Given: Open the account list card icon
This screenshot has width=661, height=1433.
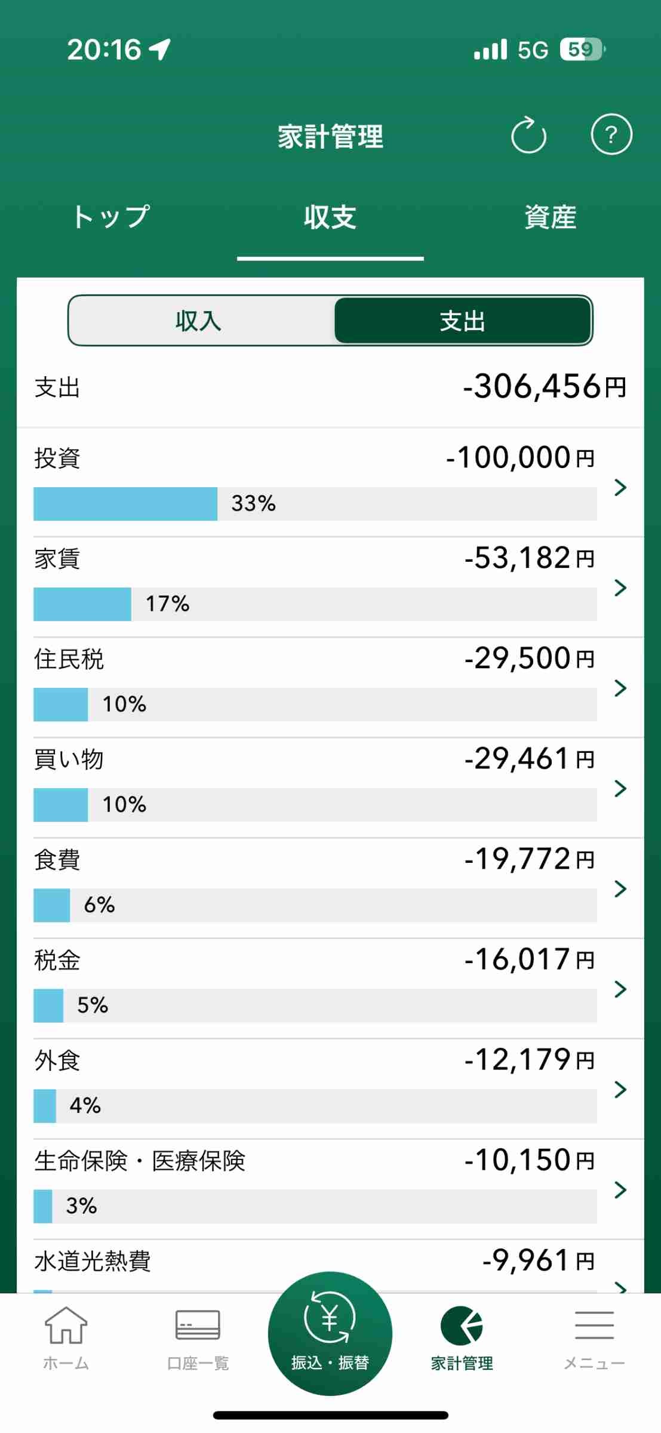Looking at the screenshot, I should pyautogui.click(x=198, y=1335).
